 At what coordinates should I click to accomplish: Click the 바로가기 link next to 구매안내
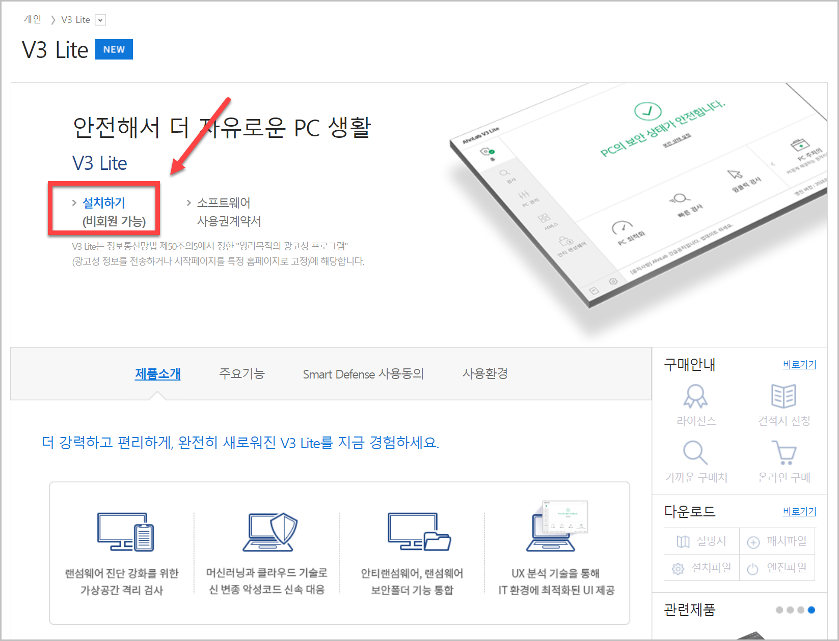point(799,364)
